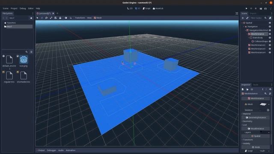The width and height of the screenshot is (274, 154).
Task: Toggle visibility of NavigationMeshInstance node
Action: [270, 30]
